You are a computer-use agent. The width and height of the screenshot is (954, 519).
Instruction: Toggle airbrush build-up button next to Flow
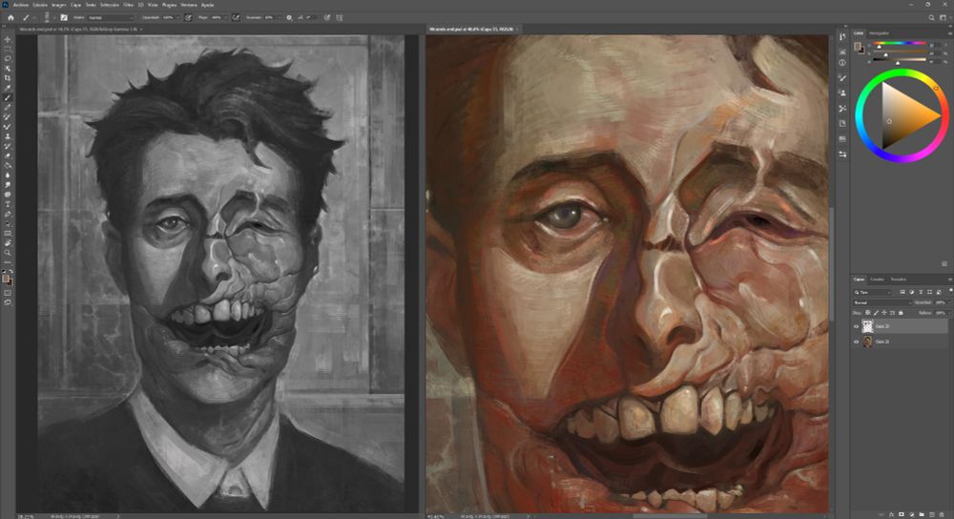tap(236, 17)
